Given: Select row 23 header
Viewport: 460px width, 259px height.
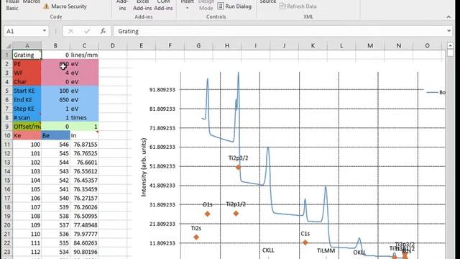Looking at the screenshot, I should pos(6,252).
